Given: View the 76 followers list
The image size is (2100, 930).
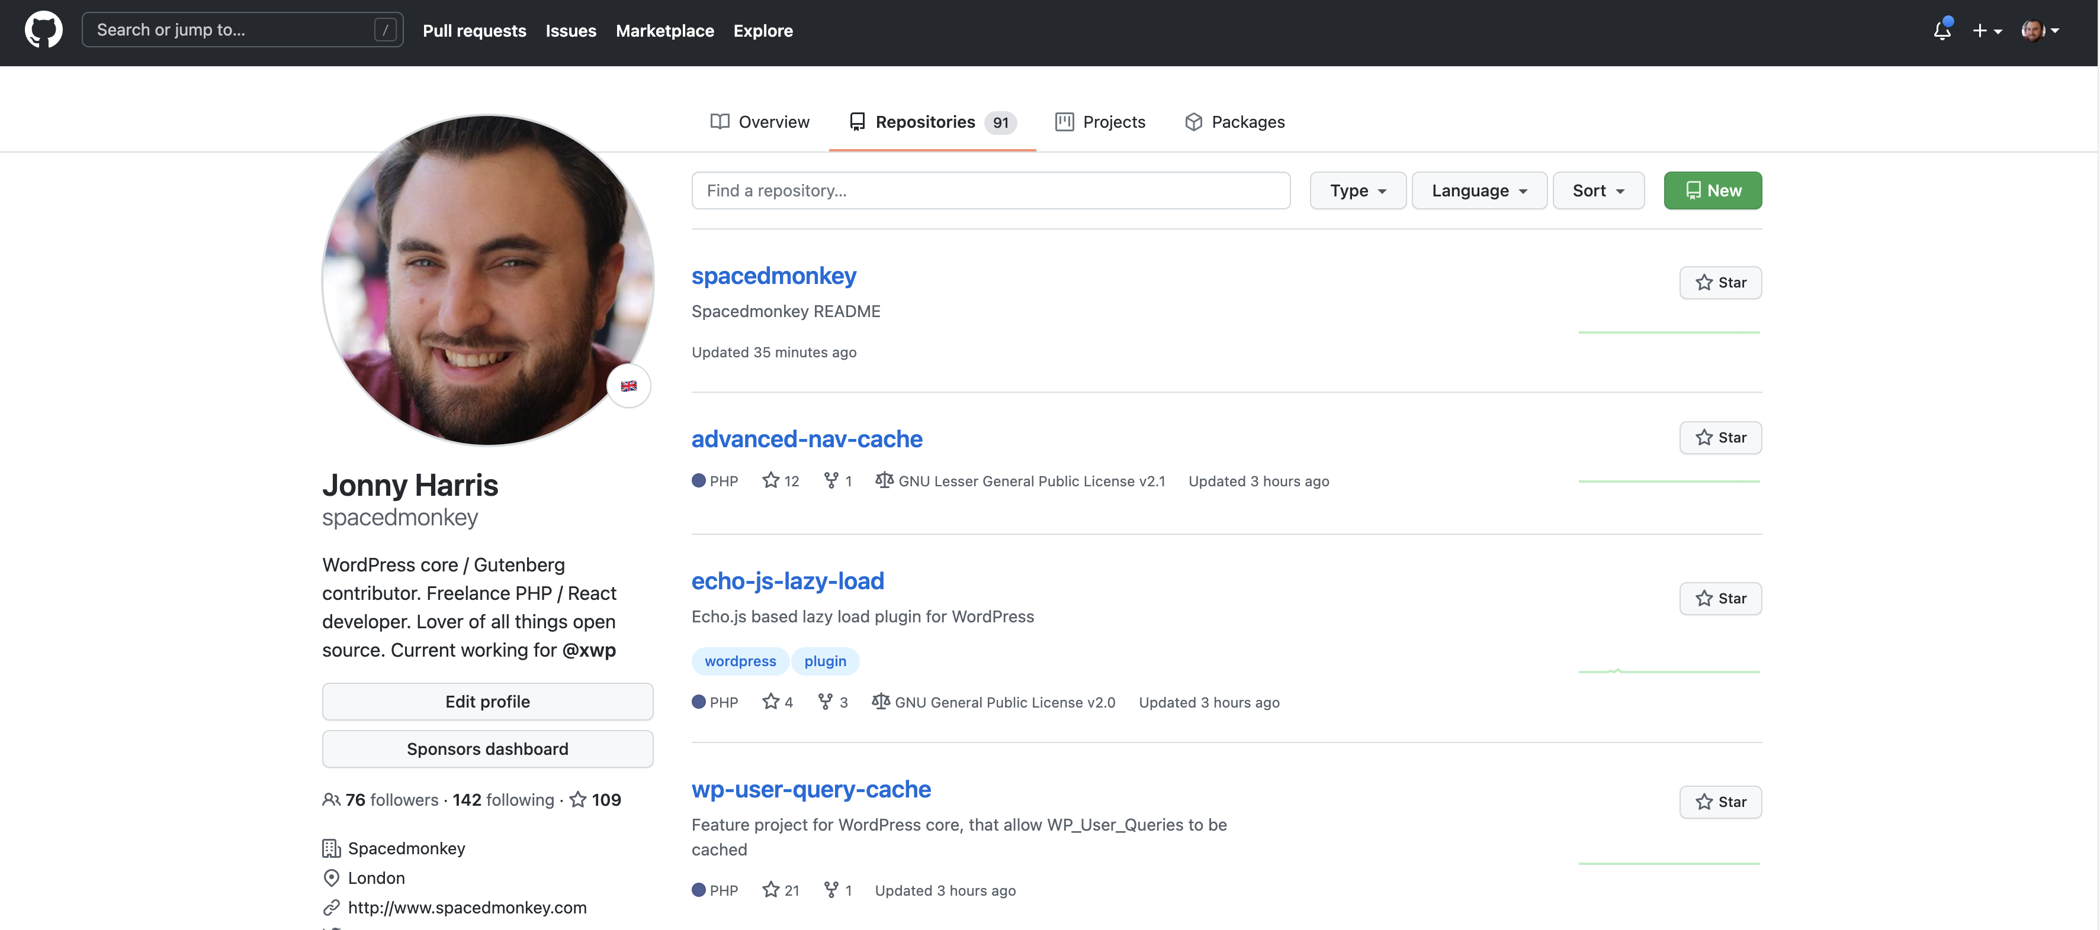Looking at the screenshot, I should click(380, 800).
